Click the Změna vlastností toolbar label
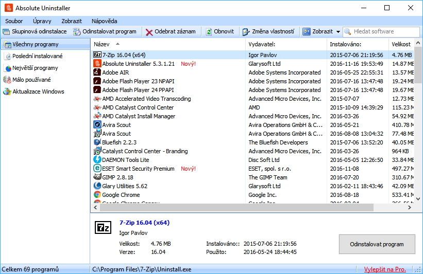Viewport: 423px width, 274px height. pyautogui.click(x=273, y=31)
